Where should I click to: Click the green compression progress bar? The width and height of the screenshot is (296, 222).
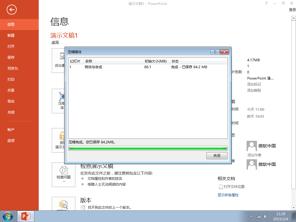pos(148,148)
